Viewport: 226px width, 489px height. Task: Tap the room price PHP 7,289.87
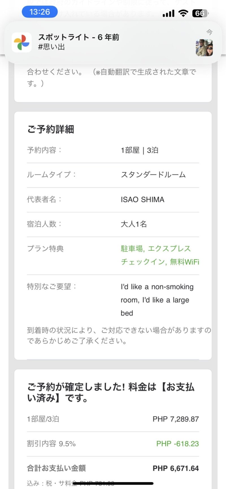point(176,419)
